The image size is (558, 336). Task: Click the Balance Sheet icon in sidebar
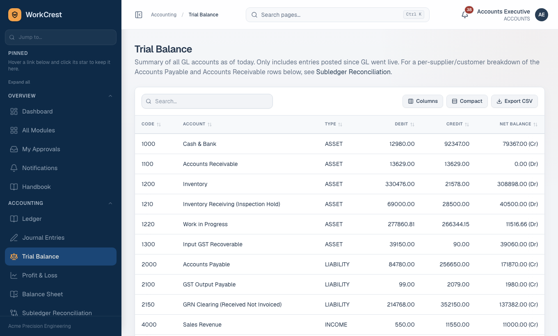coord(14,294)
